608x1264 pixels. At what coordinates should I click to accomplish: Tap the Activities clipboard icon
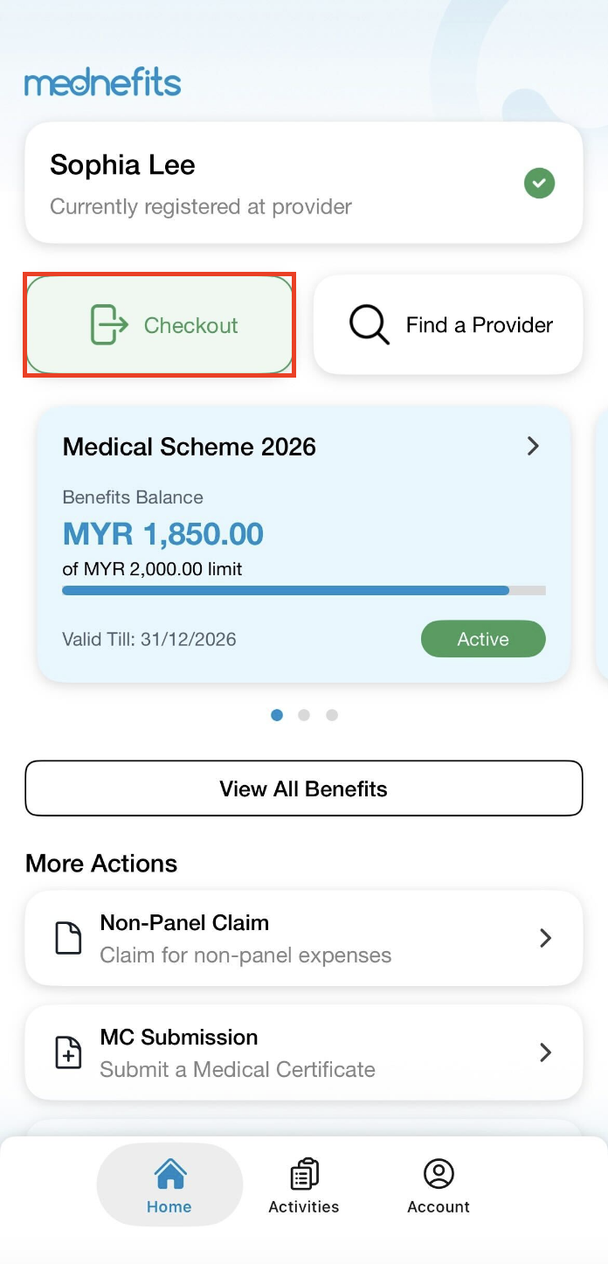[x=304, y=1173]
